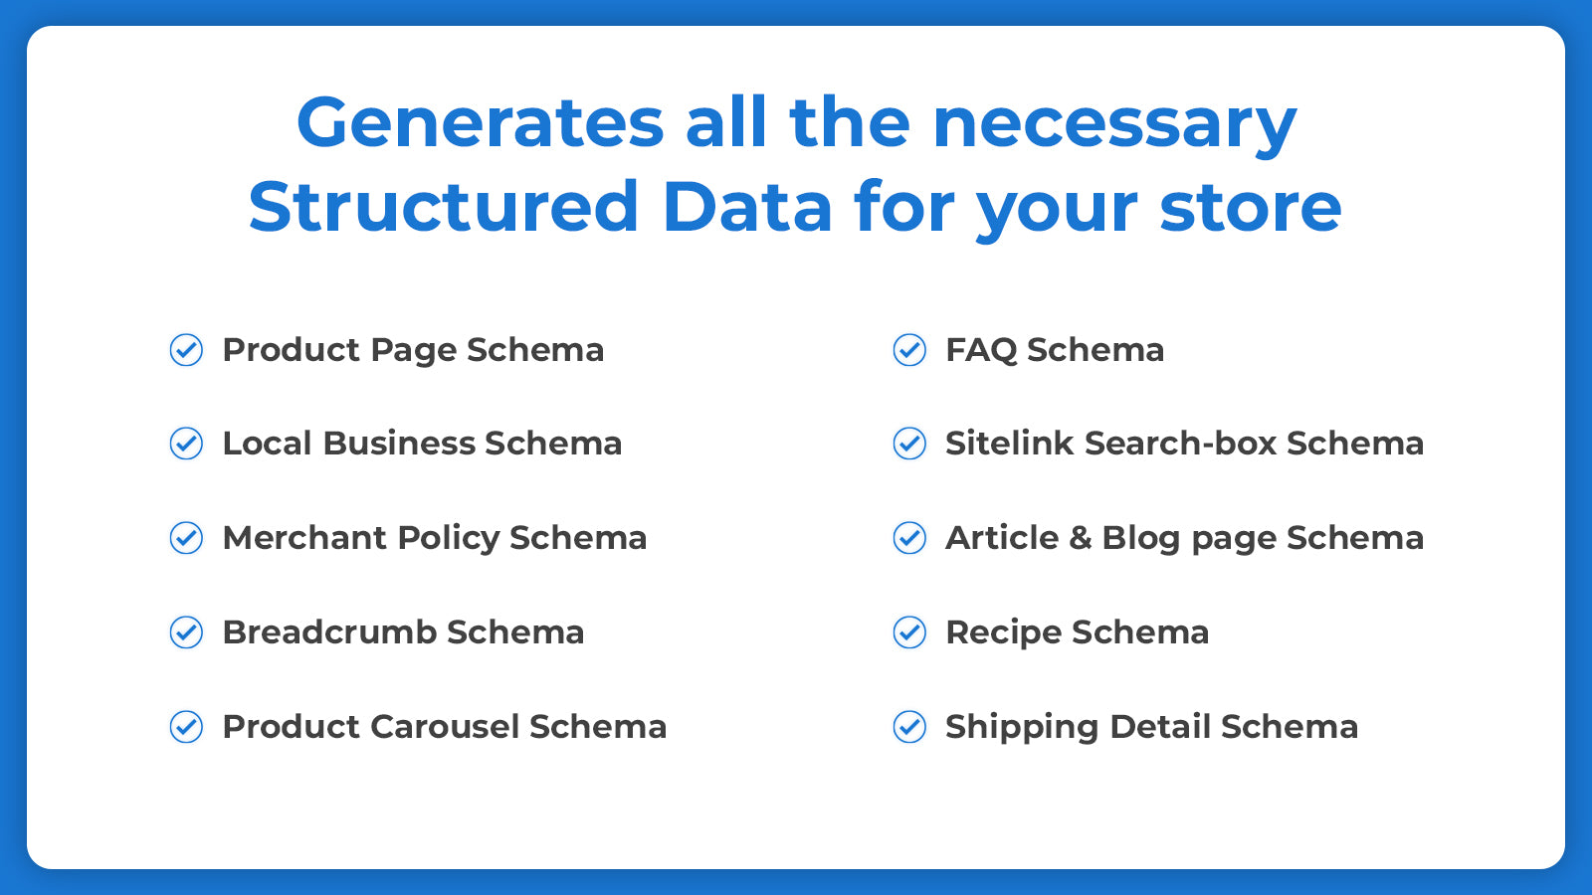The height and width of the screenshot is (895, 1592).
Task: Select the Local Business Schema text
Action: coord(422,444)
